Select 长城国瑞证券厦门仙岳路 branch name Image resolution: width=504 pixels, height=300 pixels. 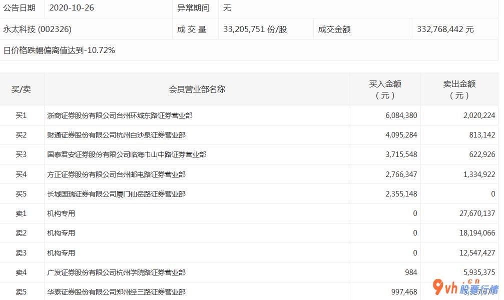click(x=116, y=194)
